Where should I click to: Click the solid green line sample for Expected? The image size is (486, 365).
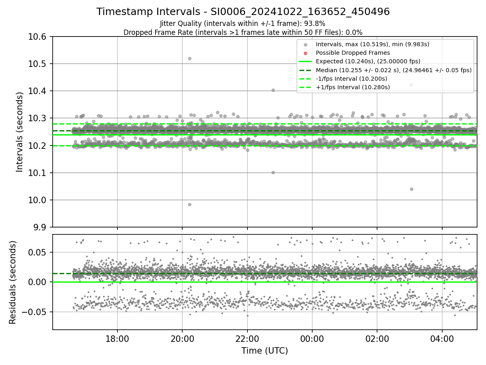pos(305,62)
